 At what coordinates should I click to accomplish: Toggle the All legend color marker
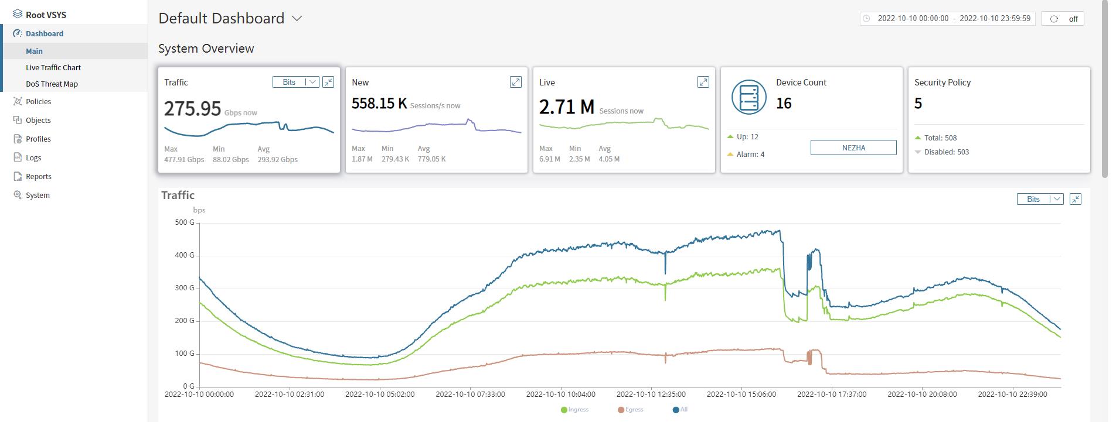(676, 410)
